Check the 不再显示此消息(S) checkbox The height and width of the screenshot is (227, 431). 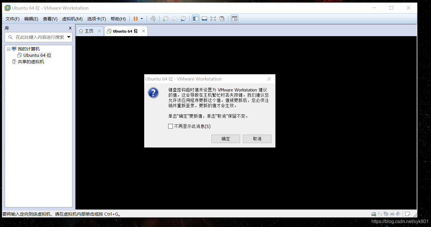171,126
